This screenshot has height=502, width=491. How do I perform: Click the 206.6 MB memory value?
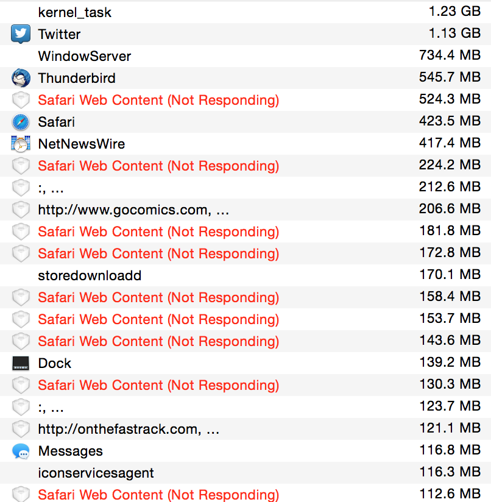click(450, 209)
